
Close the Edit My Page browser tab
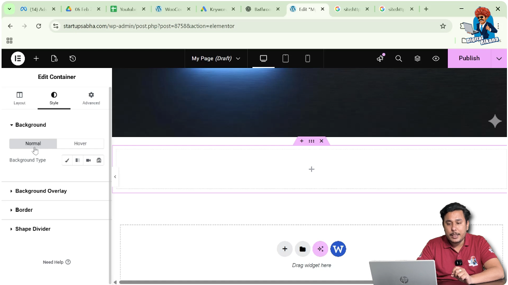point(322,9)
